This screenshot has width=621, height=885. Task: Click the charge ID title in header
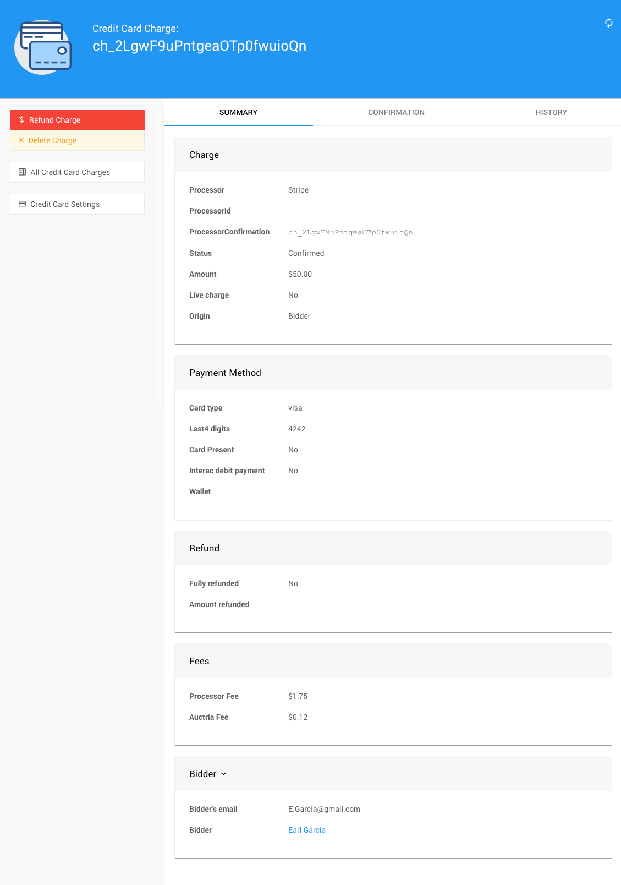coord(199,46)
